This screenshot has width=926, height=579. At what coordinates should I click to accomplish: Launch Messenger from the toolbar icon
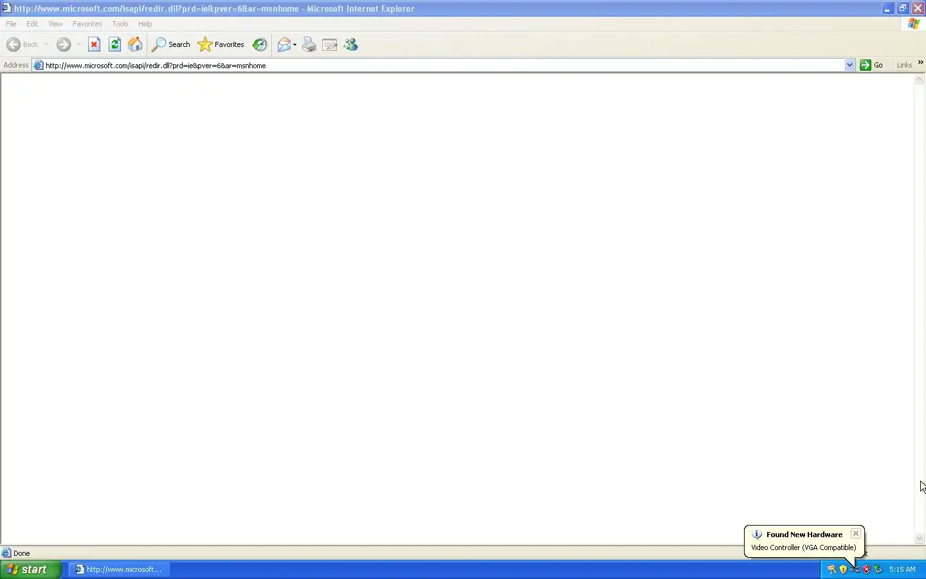(x=351, y=44)
